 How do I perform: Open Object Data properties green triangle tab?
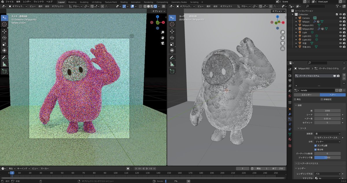[x=290, y=134]
